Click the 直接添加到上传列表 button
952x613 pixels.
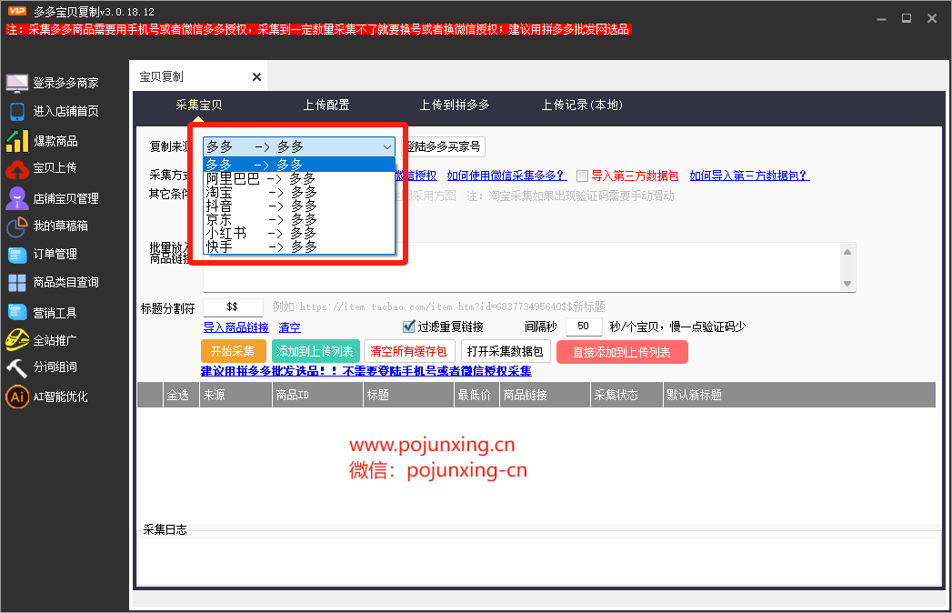click(x=622, y=352)
